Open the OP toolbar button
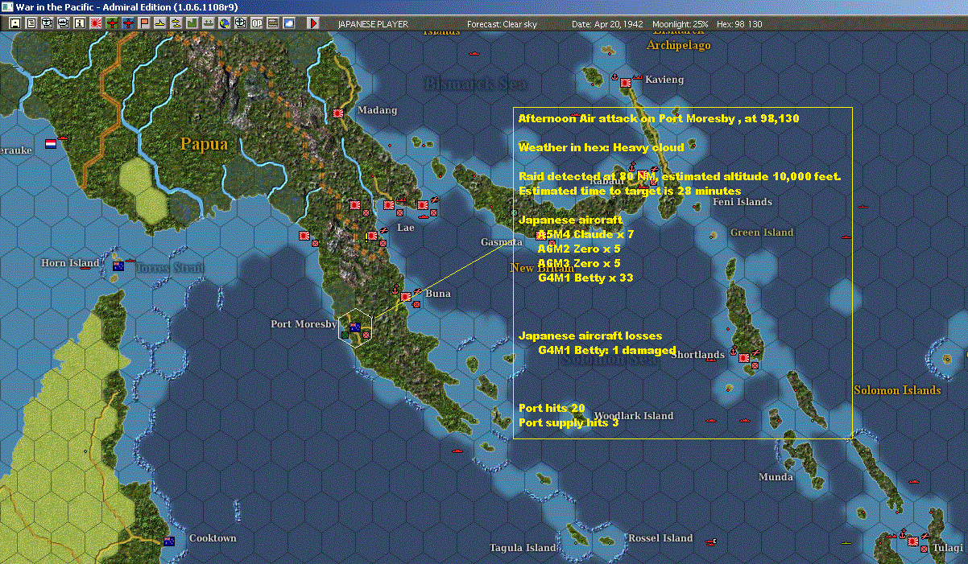The width and height of the screenshot is (968, 564). 257,23
